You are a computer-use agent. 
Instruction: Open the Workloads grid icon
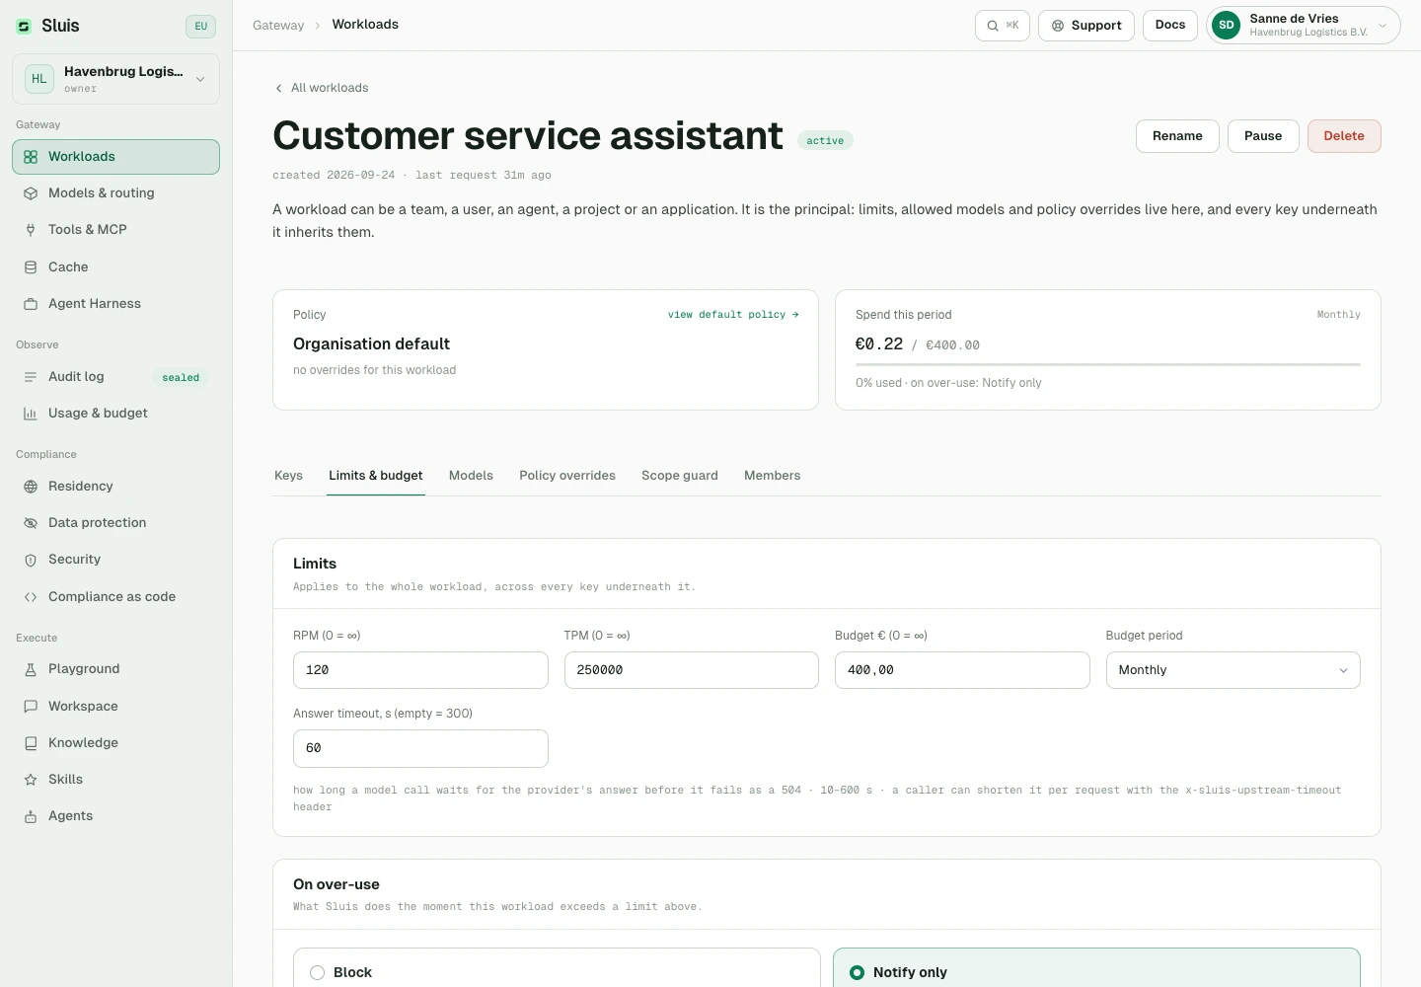[x=31, y=157]
